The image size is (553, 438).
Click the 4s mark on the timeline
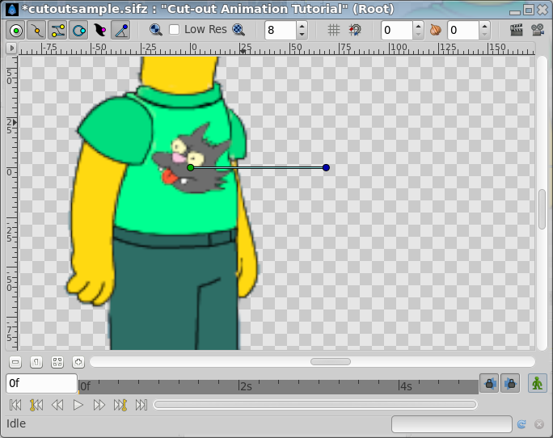406,386
